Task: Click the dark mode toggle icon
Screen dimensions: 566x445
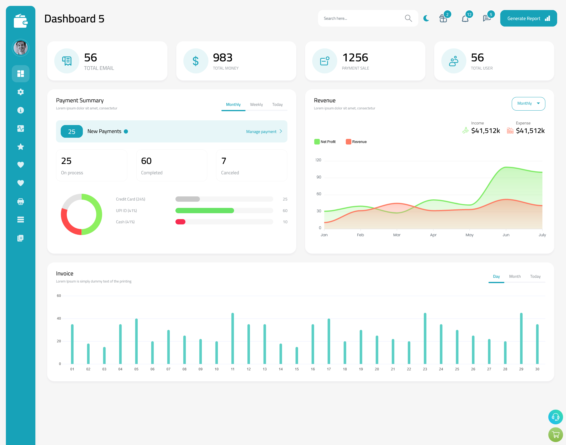Action: tap(426, 18)
